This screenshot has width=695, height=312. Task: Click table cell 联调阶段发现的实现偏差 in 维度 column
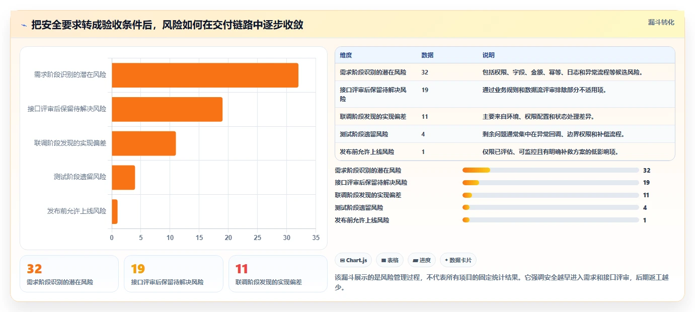pyautogui.click(x=373, y=116)
